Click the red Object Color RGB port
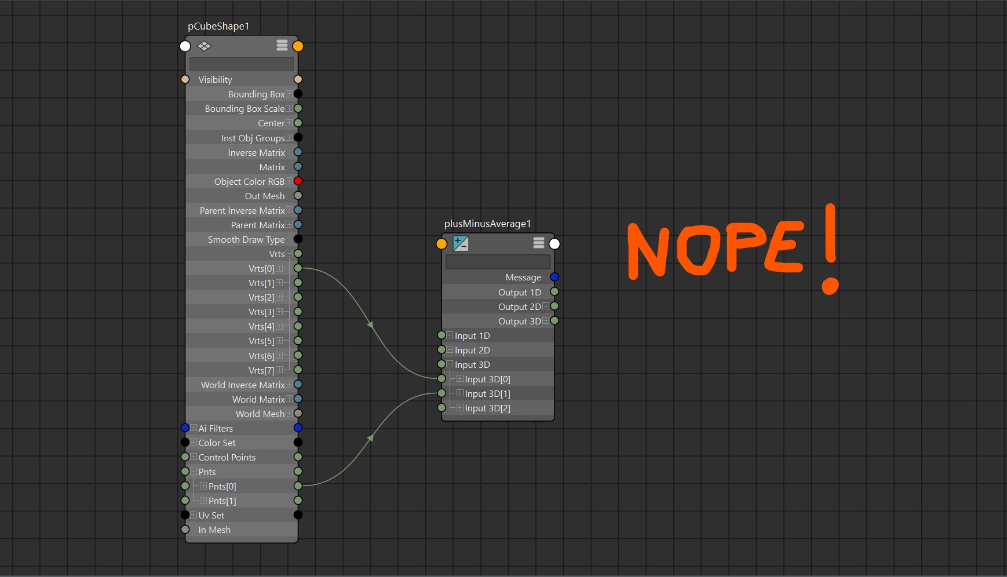 coord(298,181)
